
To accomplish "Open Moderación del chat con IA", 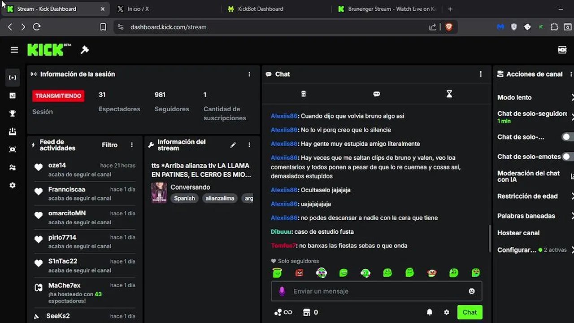I will tap(535, 176).
